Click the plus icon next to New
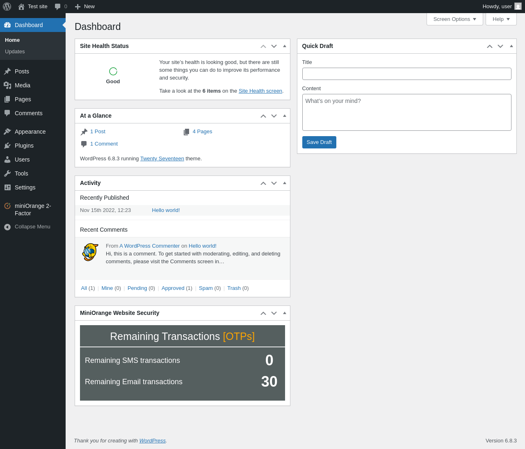 point(78,7)
